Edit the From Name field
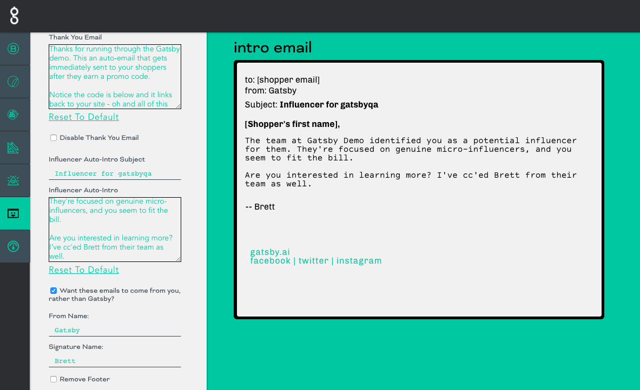640x390 pixels. (115, 330)
